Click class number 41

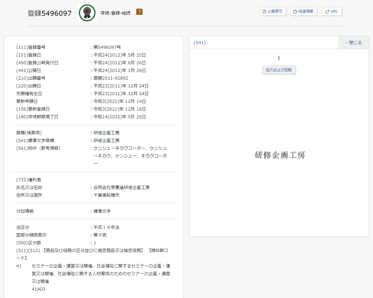[x=19, y=266]
